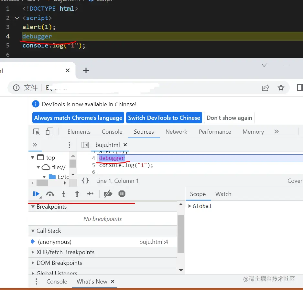303x290 pixels.
Task: Close the buju.html source tab
Action: click(125, 145)
